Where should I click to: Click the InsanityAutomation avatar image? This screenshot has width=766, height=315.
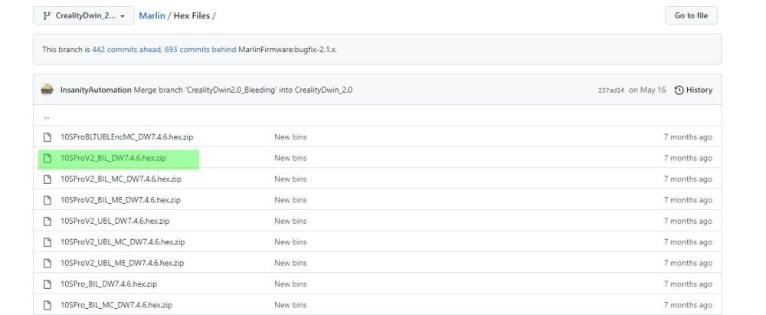(x=47, y=90)
